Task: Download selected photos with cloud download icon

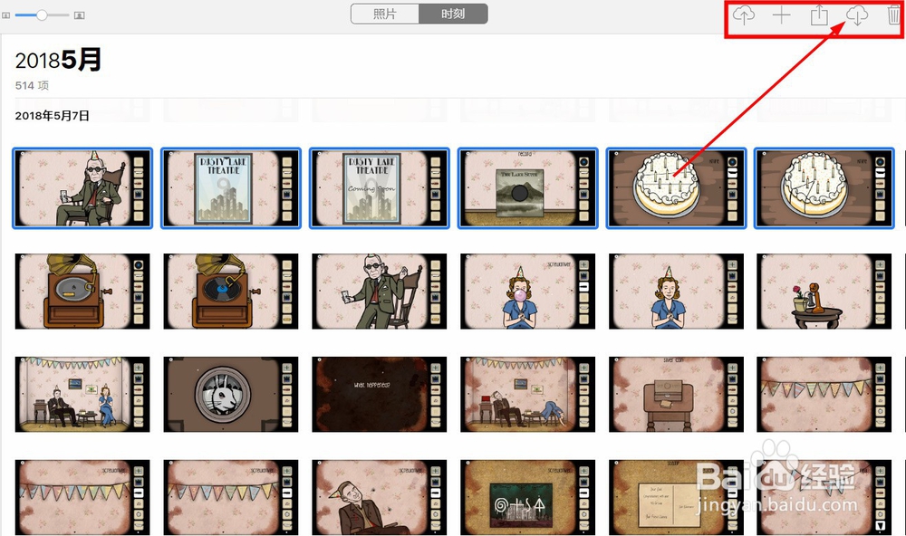Action: pos(857,15)
